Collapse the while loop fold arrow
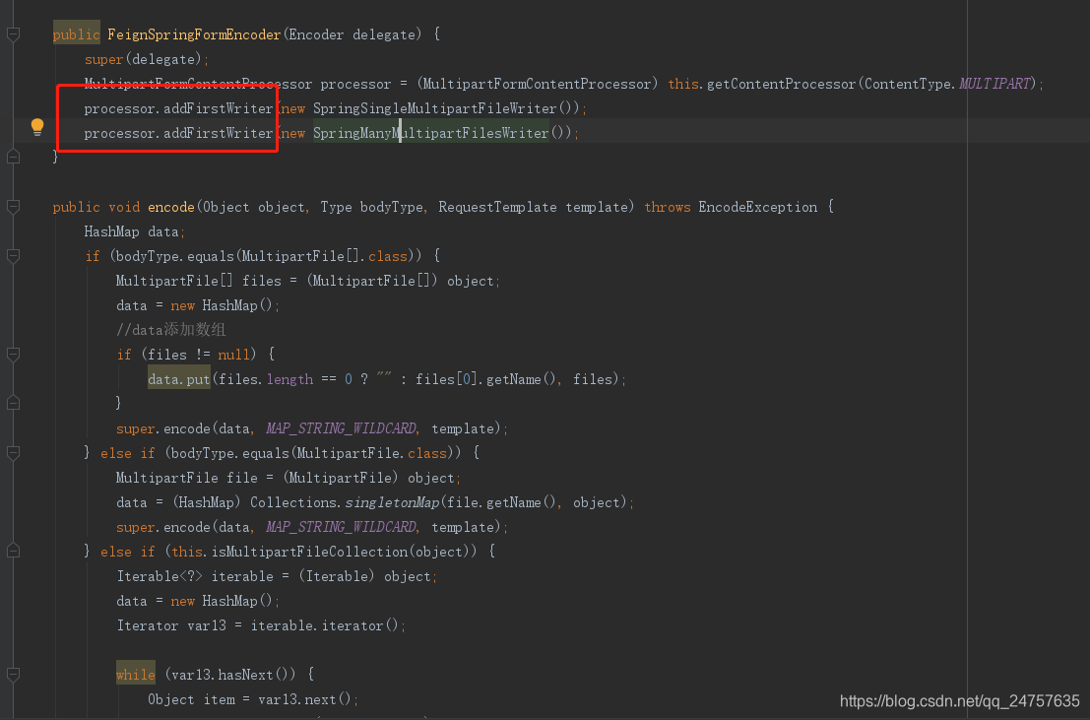 (x=13, y=674)
